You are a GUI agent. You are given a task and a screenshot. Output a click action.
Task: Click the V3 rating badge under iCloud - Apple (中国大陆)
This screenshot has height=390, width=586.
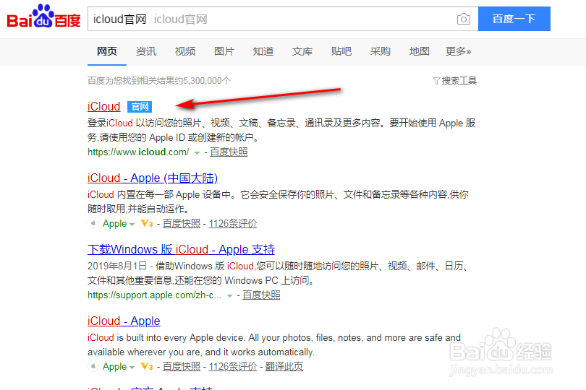pos(146,224)
